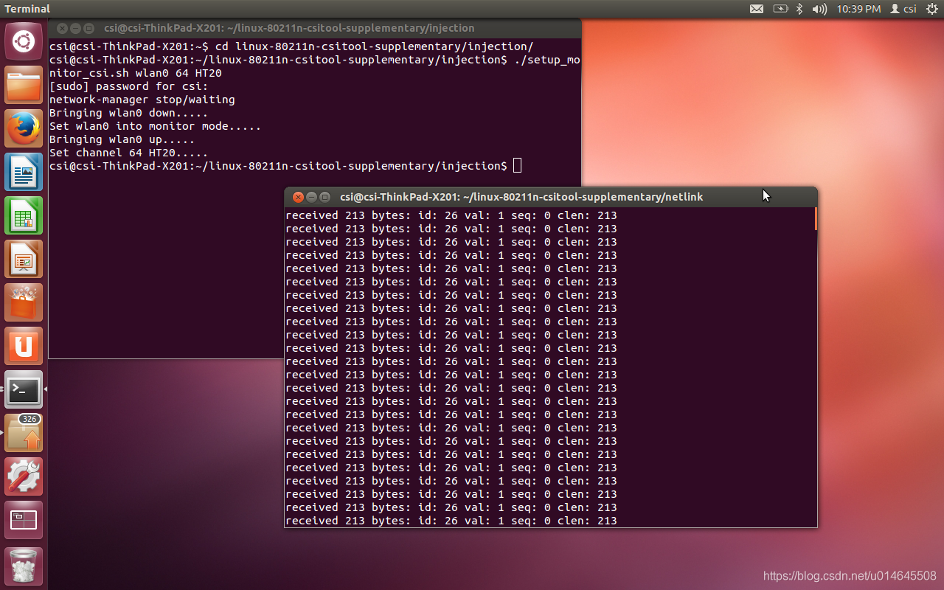Minimize the injection terminal window
944x590 pixels.
tap(75, 28)
